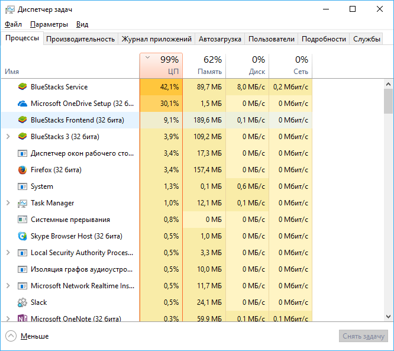Screen dimensions: 394x351
Task: Select the Системные прерывания row name
Action: (70, 220)
